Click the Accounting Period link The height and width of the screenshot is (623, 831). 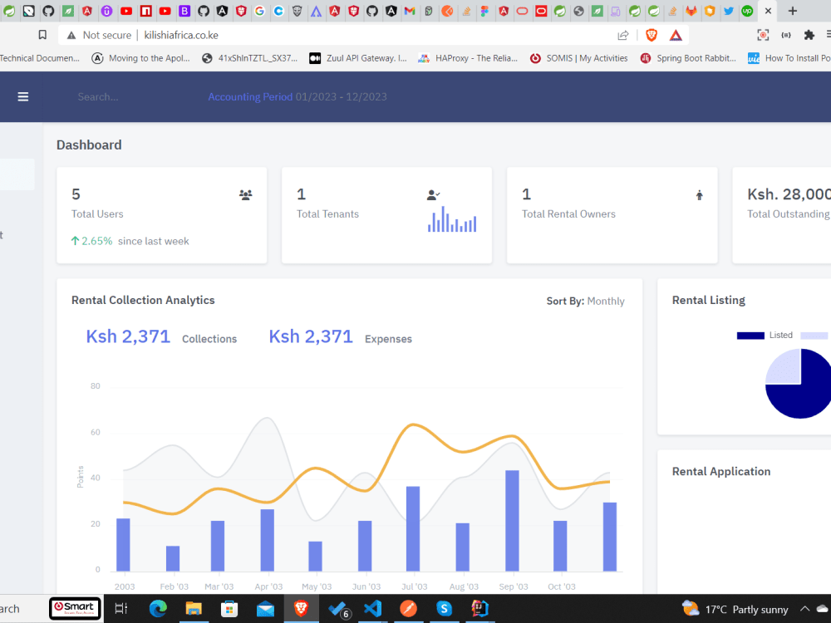tap(249, 97)
